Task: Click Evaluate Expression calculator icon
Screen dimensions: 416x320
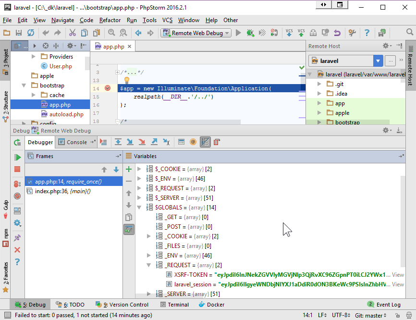Action: click(x=181, y=142)
